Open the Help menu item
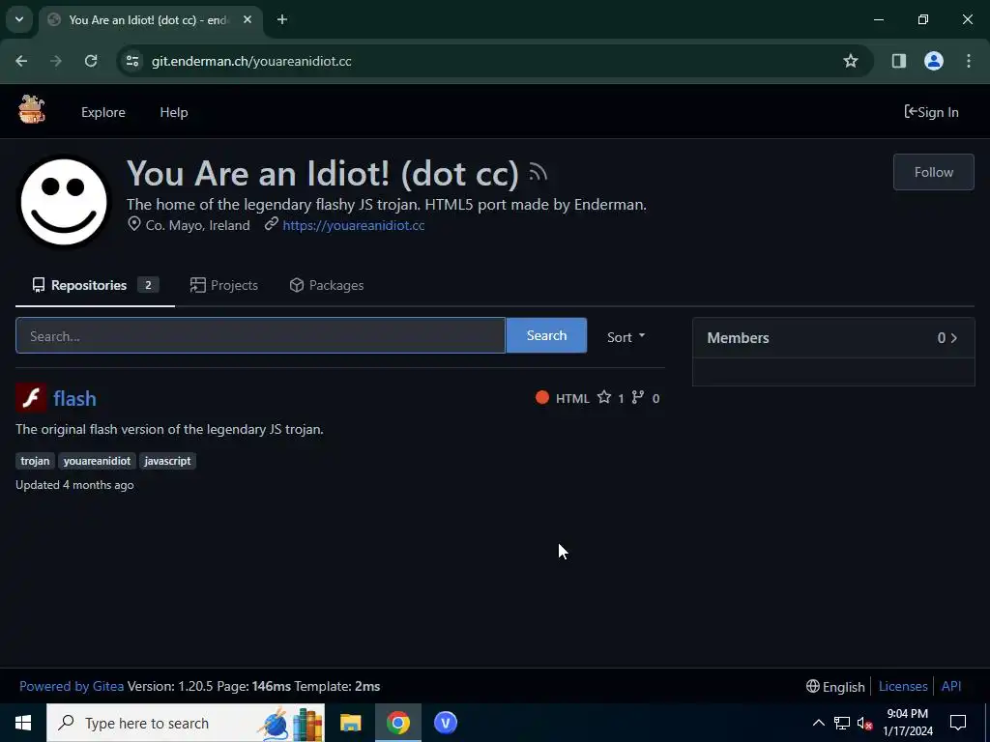990x742 pixels. pyautogui.click(x=174, y=112)
